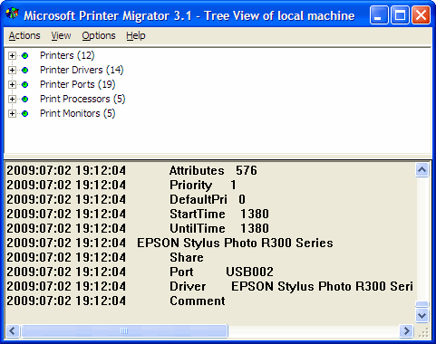Expand the Printer Drivers (14) node
This screenshot has width=436, height=344.
12,70
